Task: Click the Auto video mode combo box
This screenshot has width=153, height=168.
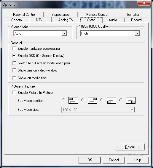Action: pos(40,33)
